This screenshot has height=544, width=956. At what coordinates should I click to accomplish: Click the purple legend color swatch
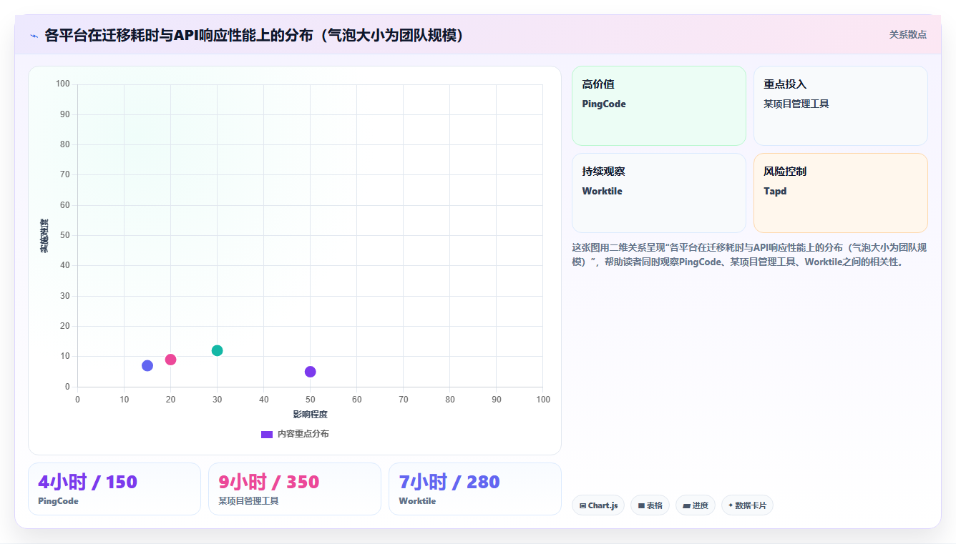267,434
